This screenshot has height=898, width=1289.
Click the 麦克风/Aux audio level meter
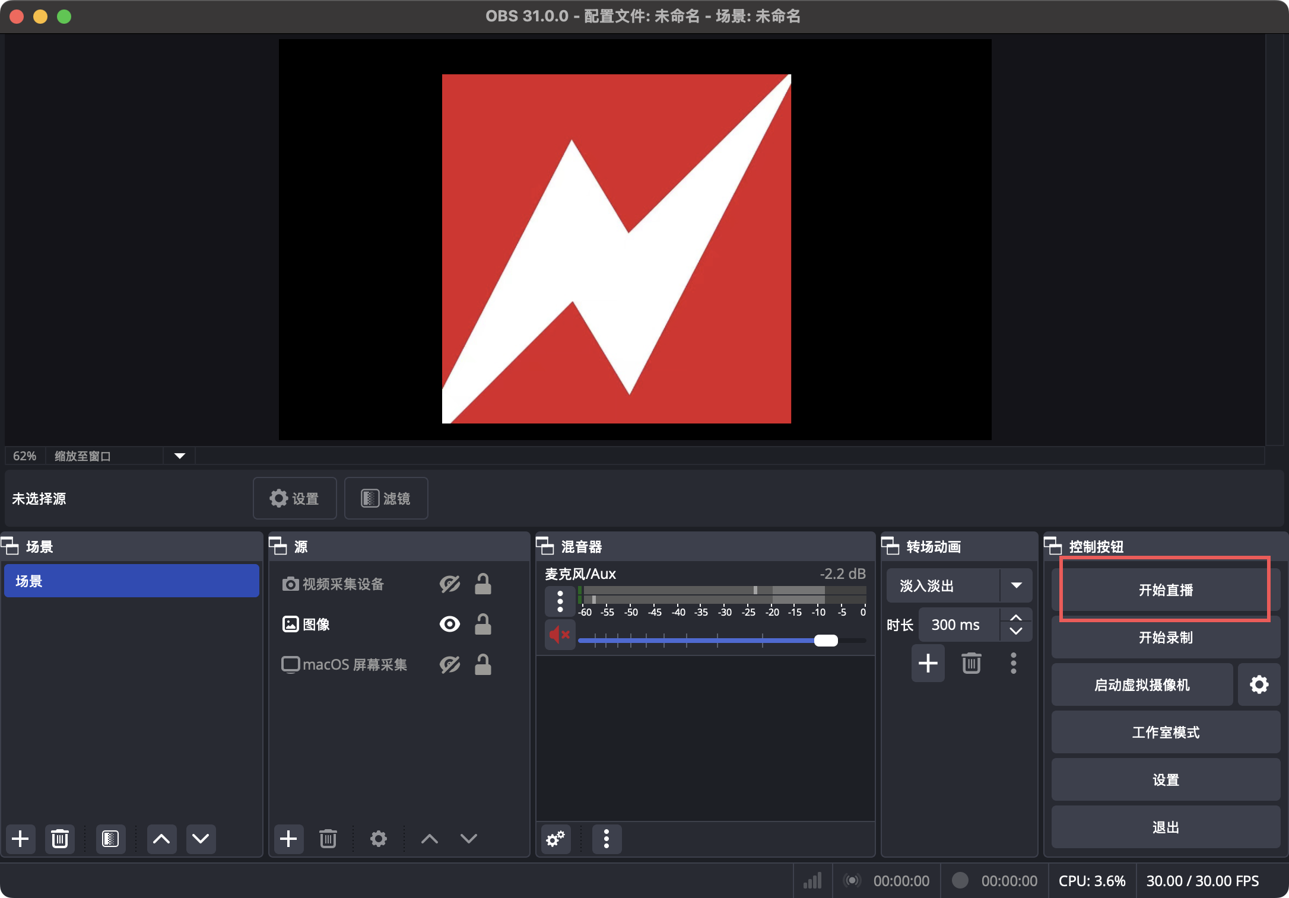tap(722, 594)
